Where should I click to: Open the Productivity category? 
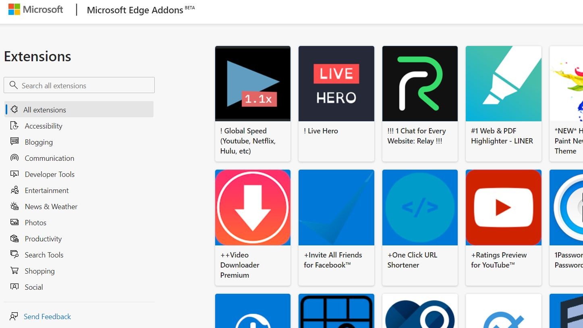[43, 239]
